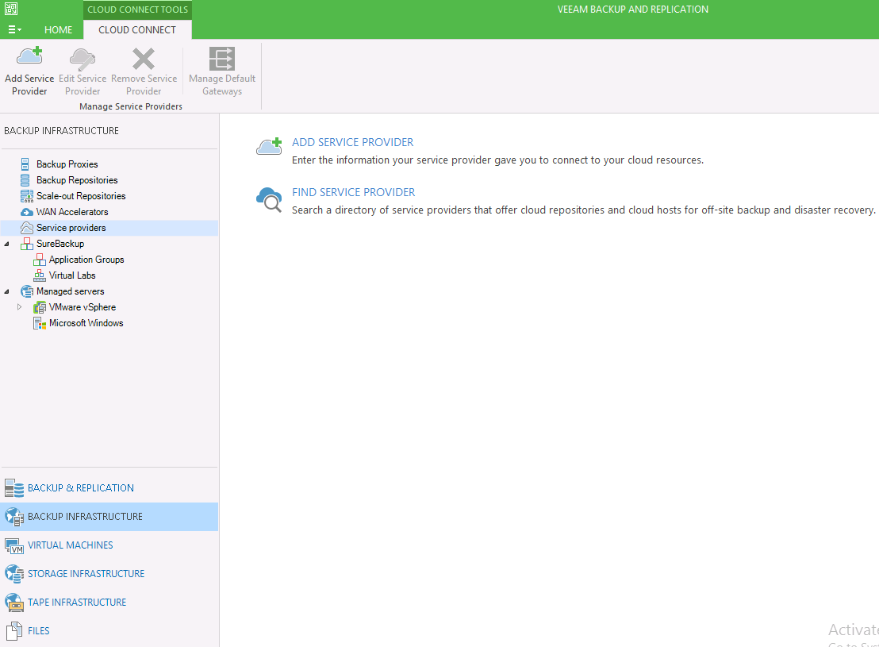879x647 pixels.
Task: Switch to the HOME ribbon tab
Action: [x=58, y=29]
